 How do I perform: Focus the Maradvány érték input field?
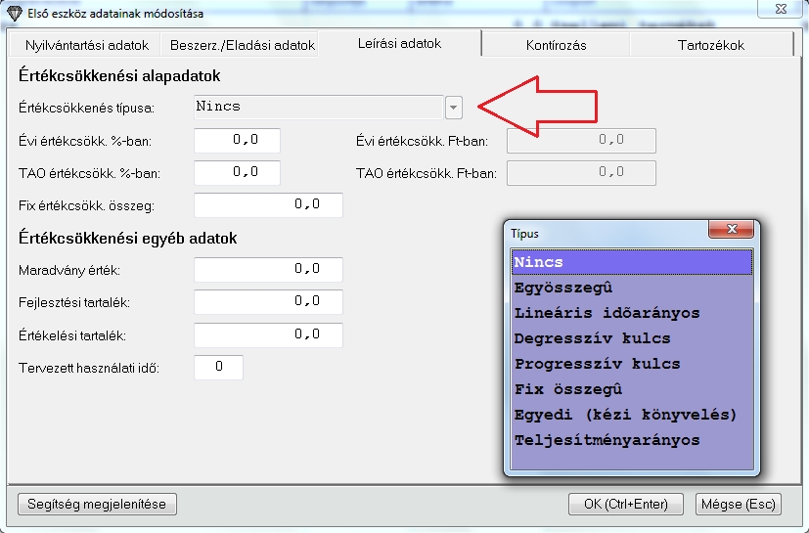[268, 269]
